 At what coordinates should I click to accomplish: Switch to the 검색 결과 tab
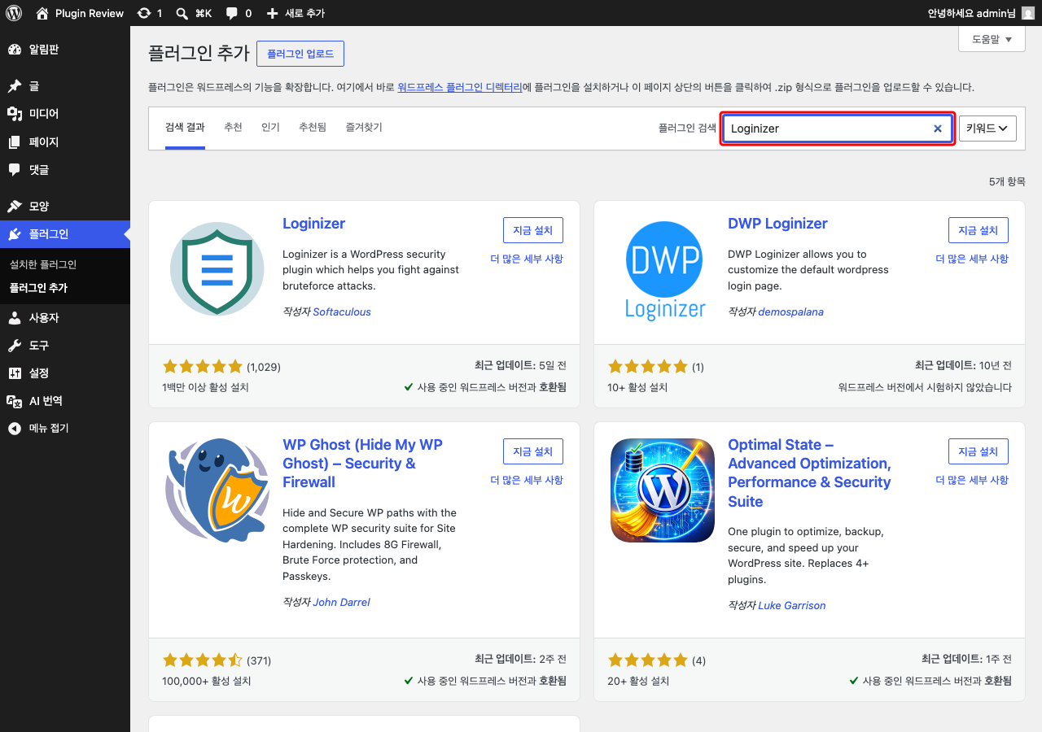(185, 128)
